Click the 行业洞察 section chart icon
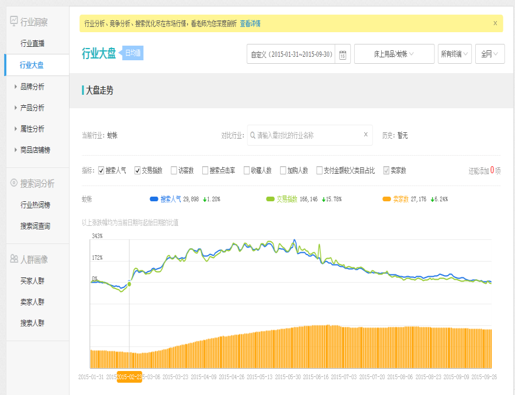Viewport: 515px width, 395px height. click(13, 21)
